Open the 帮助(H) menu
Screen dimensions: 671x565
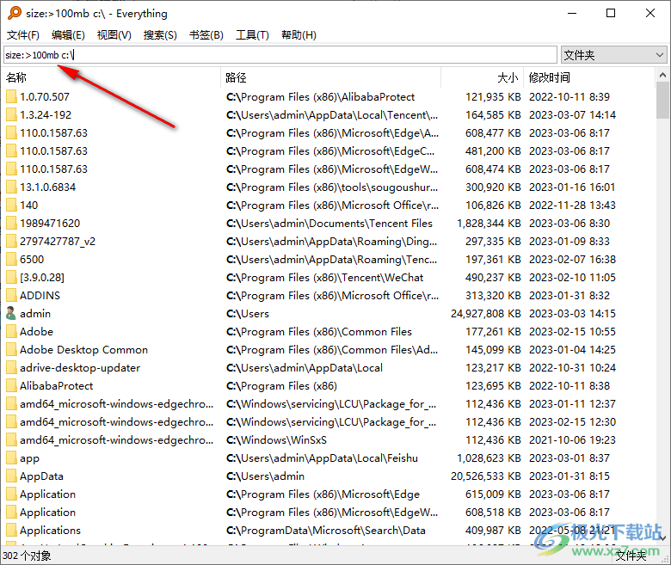pyautogui.click(x=299, y=35)
